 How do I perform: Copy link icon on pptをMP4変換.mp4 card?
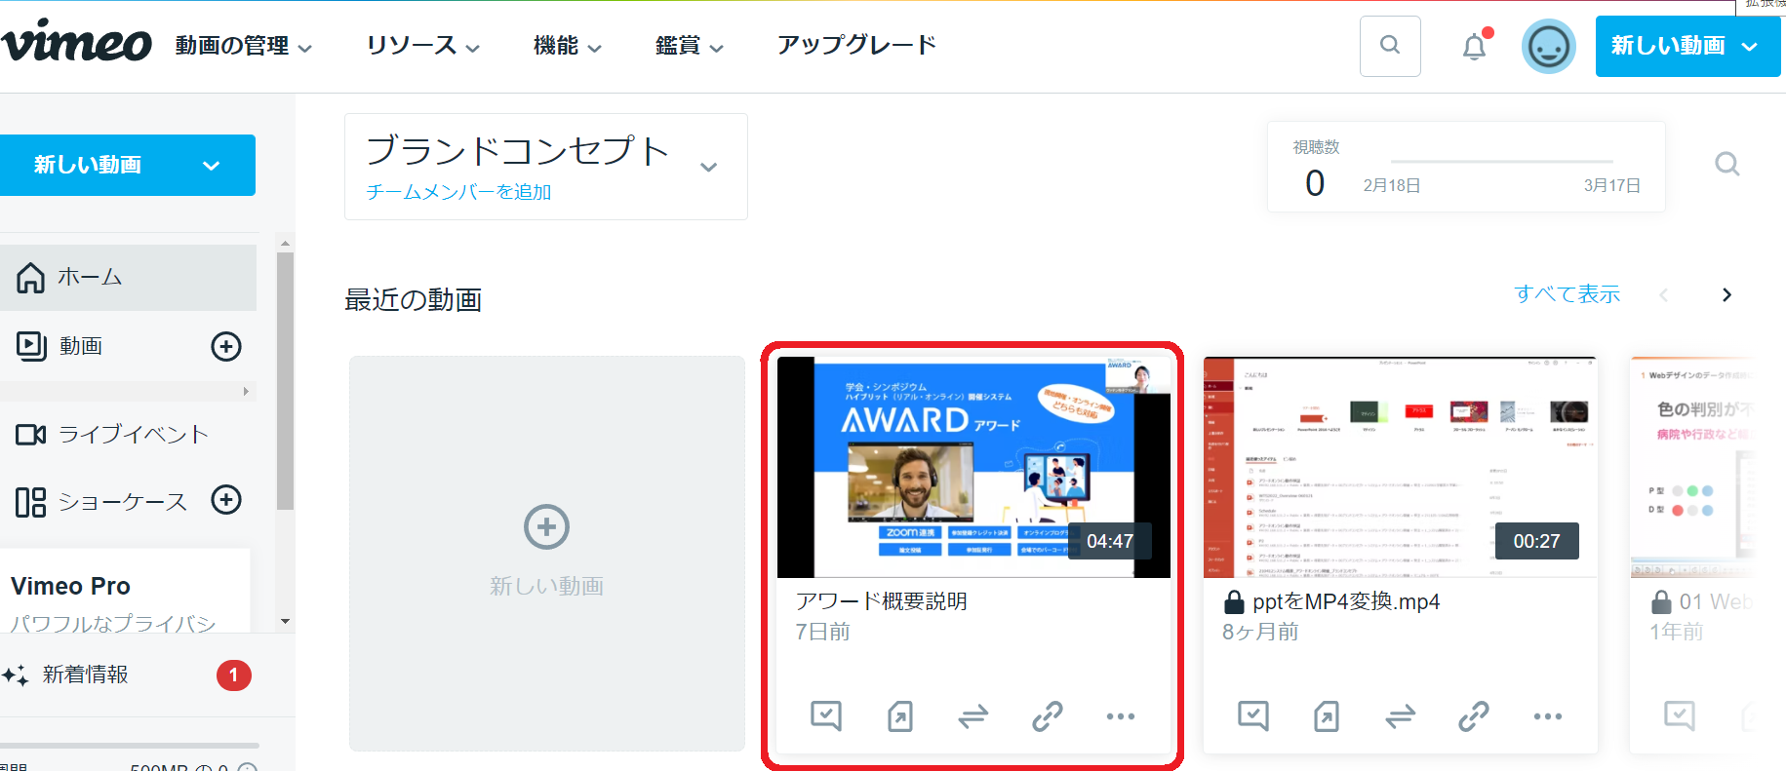click(1474, 716)
